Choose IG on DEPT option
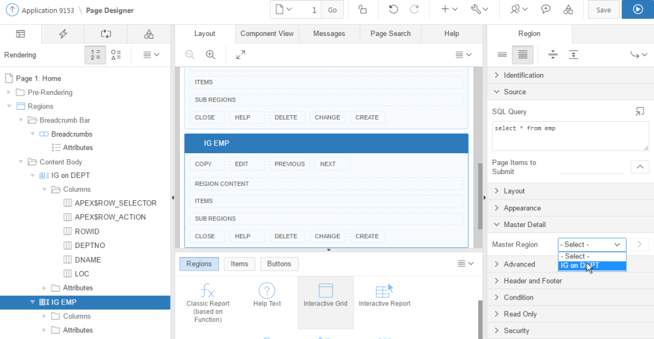This screenshot has width=654, height=339. [592, 266]
